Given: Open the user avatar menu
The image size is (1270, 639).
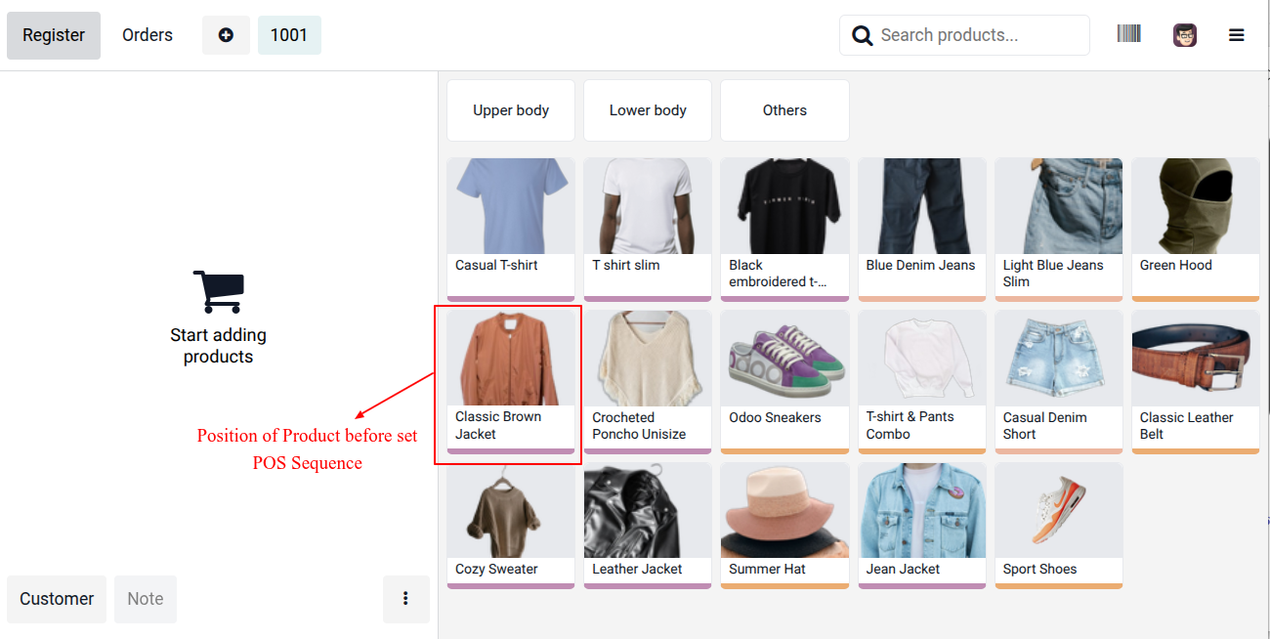Looking at the screenshot, I should point(1185,35).
